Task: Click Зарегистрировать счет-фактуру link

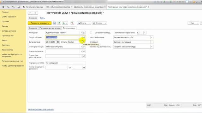Action: coord(41,110)
